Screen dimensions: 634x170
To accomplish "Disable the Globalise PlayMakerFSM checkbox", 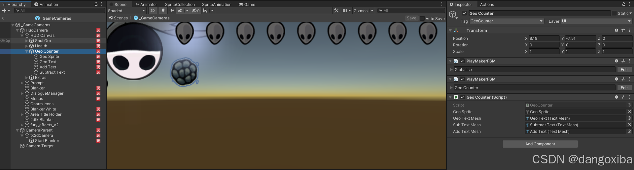I will [462, 61].
